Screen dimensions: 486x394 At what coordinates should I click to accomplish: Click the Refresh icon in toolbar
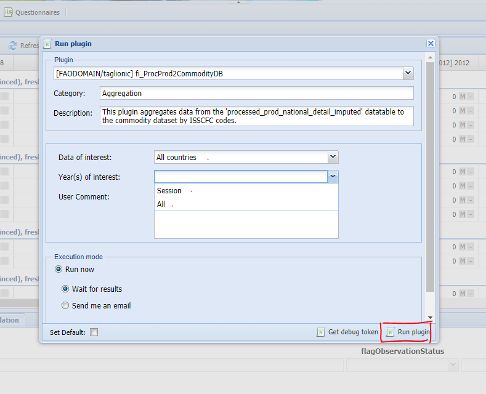12,46
